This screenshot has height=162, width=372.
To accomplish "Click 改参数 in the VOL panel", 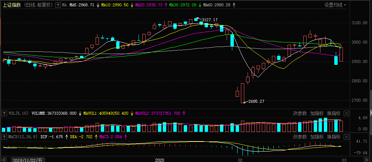I will pos(300,113).
